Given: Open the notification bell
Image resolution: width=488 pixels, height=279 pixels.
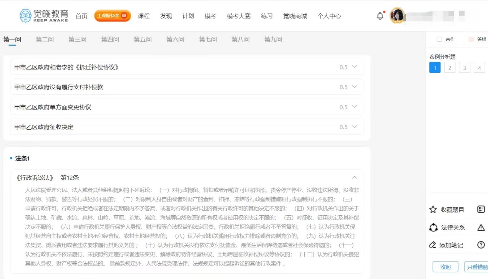Looking at the screenshot, I should pos(380,16).
